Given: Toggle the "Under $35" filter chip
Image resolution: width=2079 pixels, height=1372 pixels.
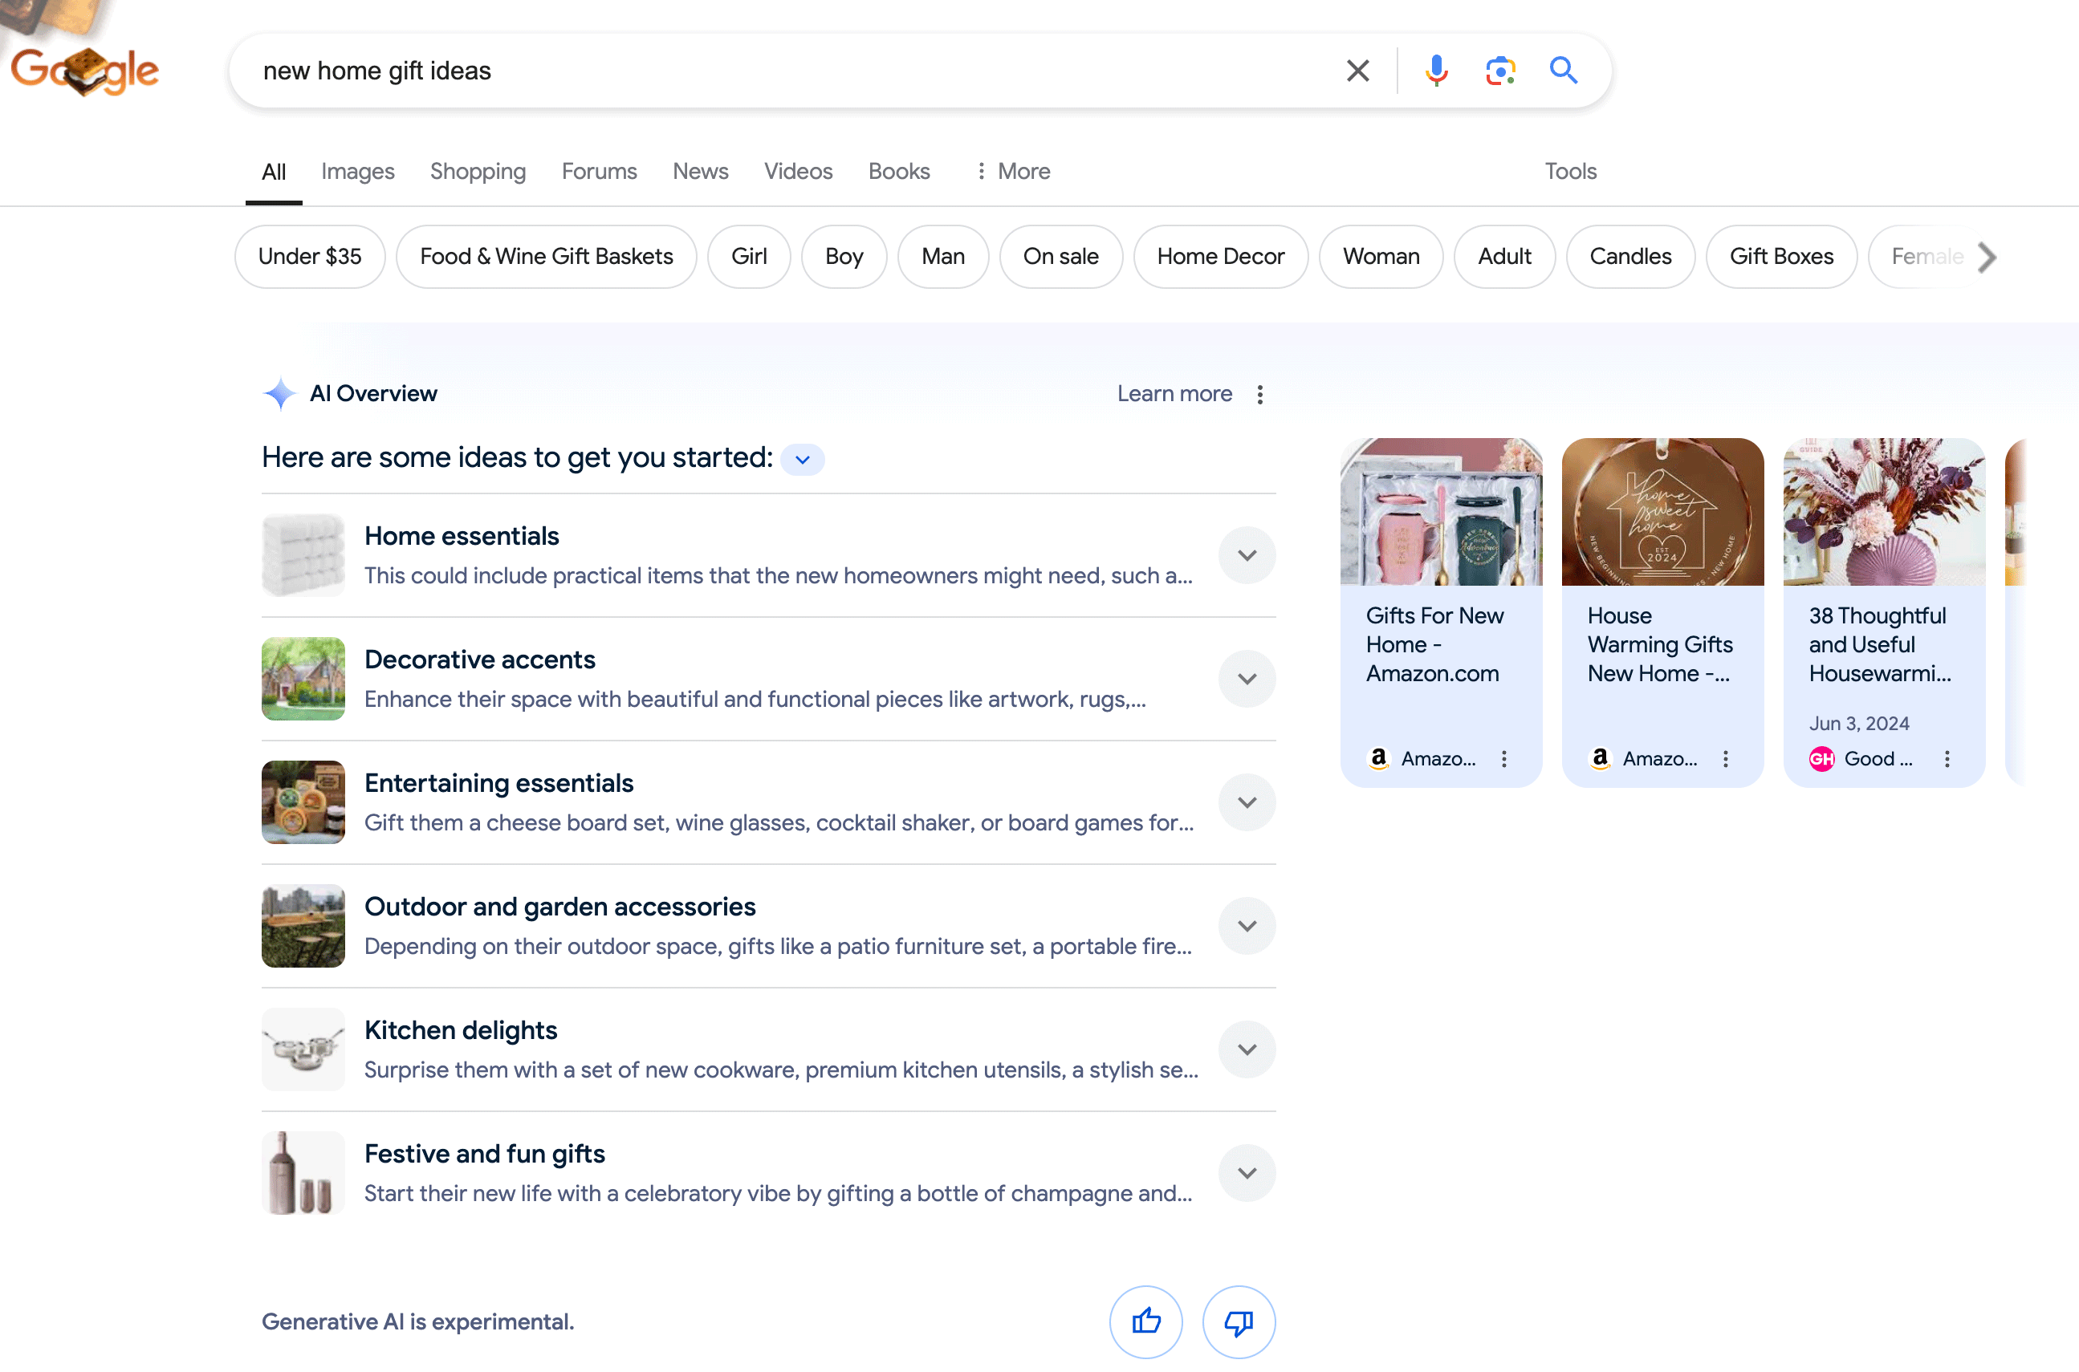Looking at the screenshot, I should pyautogui.click(x=309, y=257).
